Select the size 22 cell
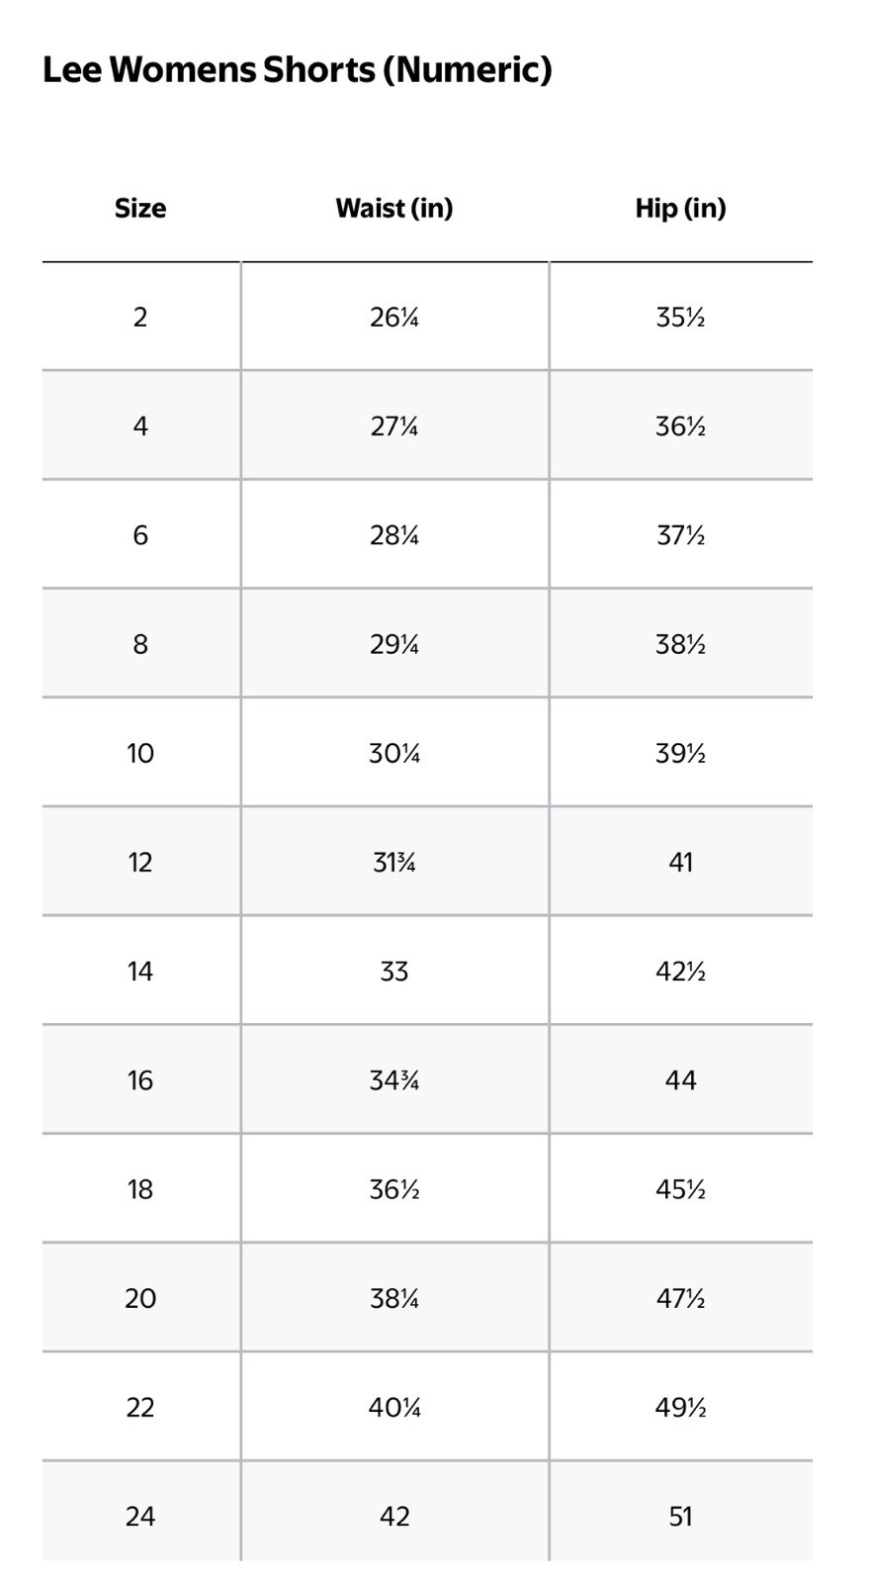This screenshot has height=1583, width=871. (x=140, y=1406)
